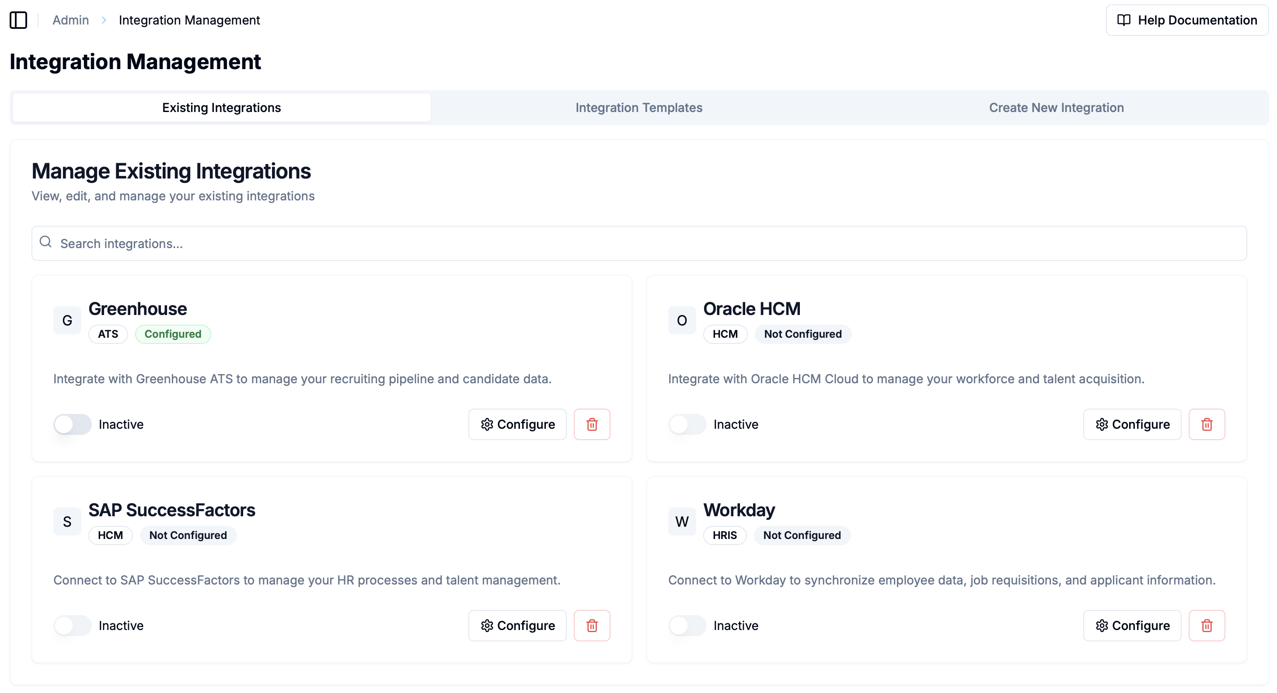Configure the Oracle HCM integration
The height and width of the screenshot is (693, 1277).
(x=1132, y=424)
